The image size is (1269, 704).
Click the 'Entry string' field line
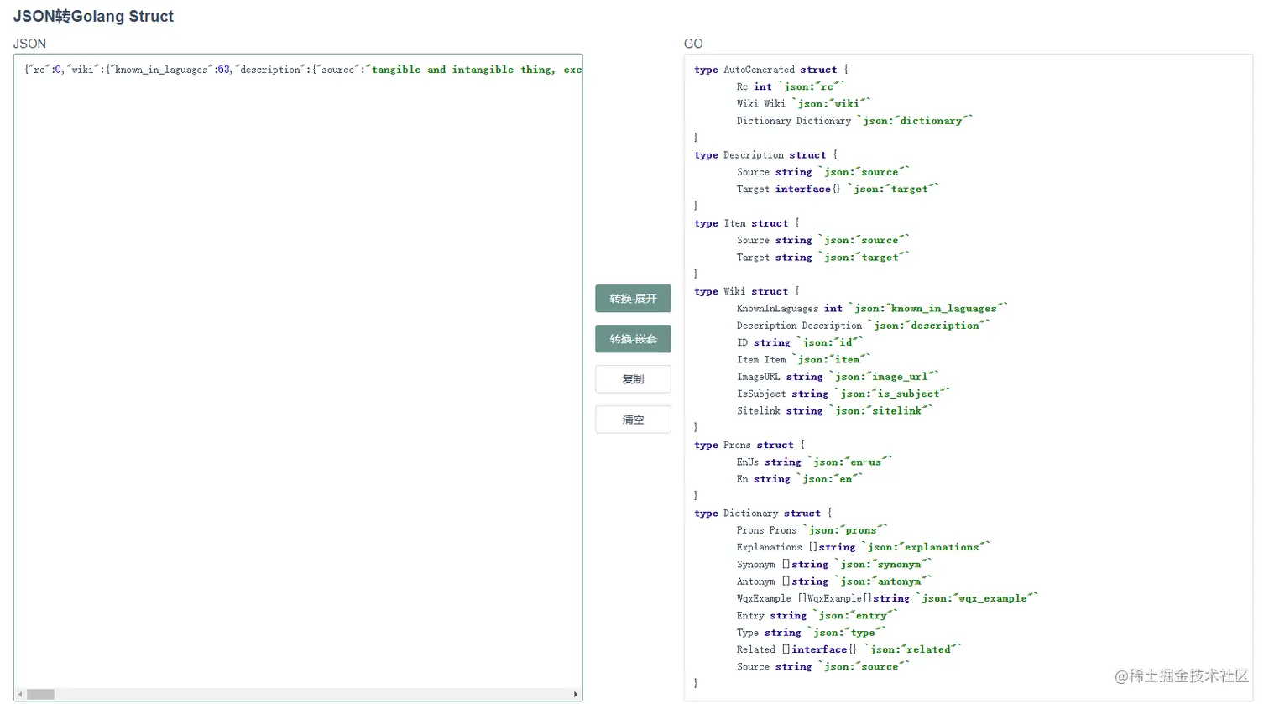(817, 616)
